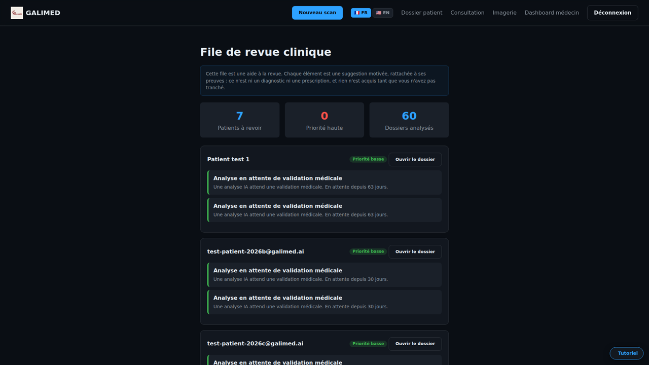
Task: Switch language to EN
Action: [x=383, y=13]
